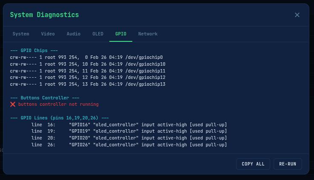Click the /dev/gpiochip0 output line
The image size is (314, 180).
[x=86, y=58]
